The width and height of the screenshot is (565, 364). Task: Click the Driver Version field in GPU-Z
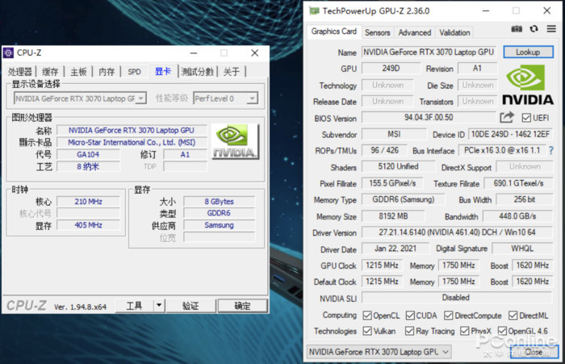point(457,232)
